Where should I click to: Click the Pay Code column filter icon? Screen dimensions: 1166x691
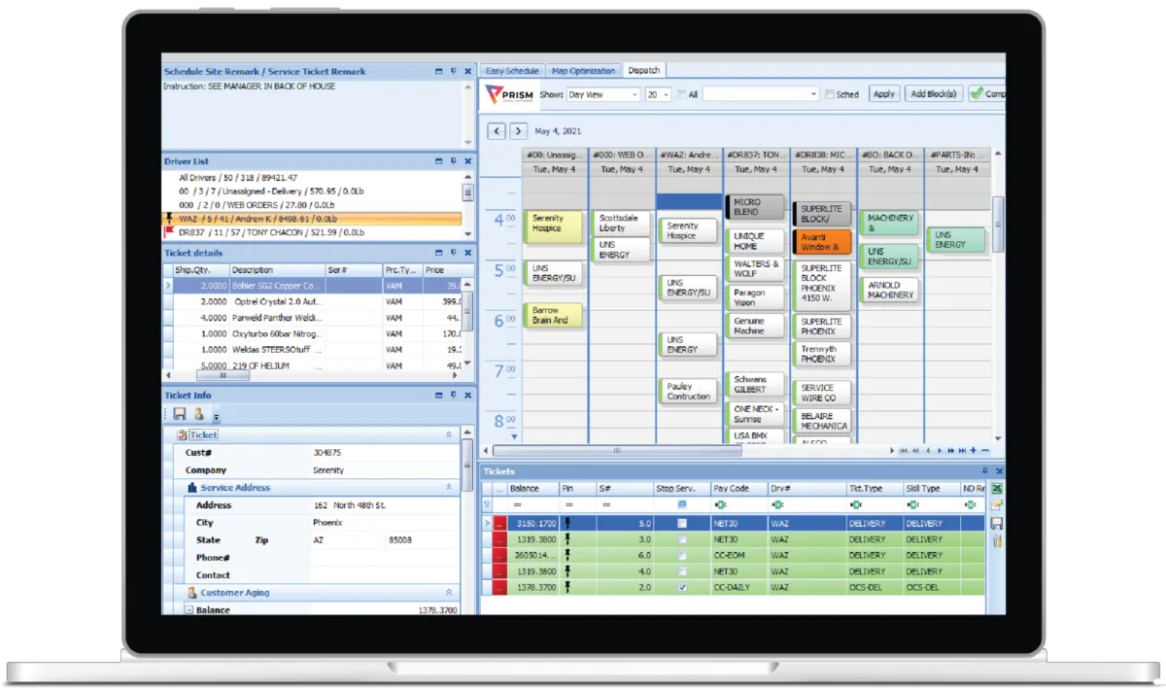pos(720,505)
